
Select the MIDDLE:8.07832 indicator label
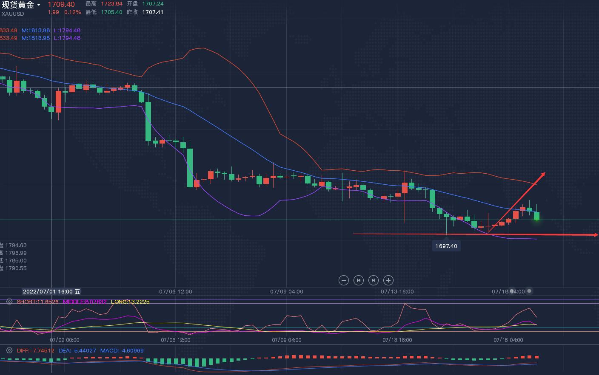point(85,302)
